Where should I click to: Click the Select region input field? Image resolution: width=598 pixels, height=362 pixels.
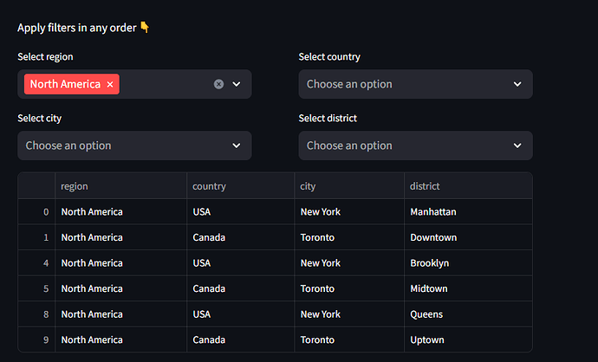click(165, 84)
